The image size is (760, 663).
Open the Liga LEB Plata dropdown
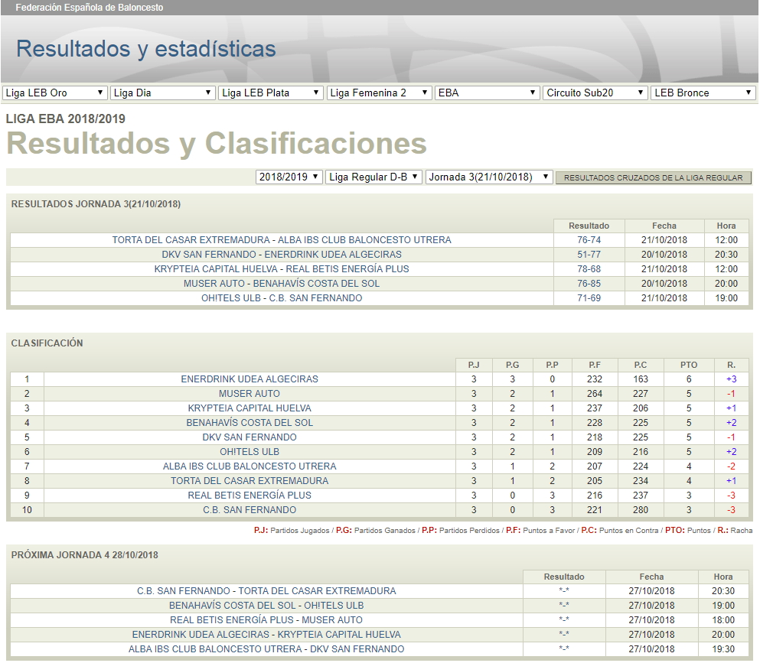pos(270,93)
